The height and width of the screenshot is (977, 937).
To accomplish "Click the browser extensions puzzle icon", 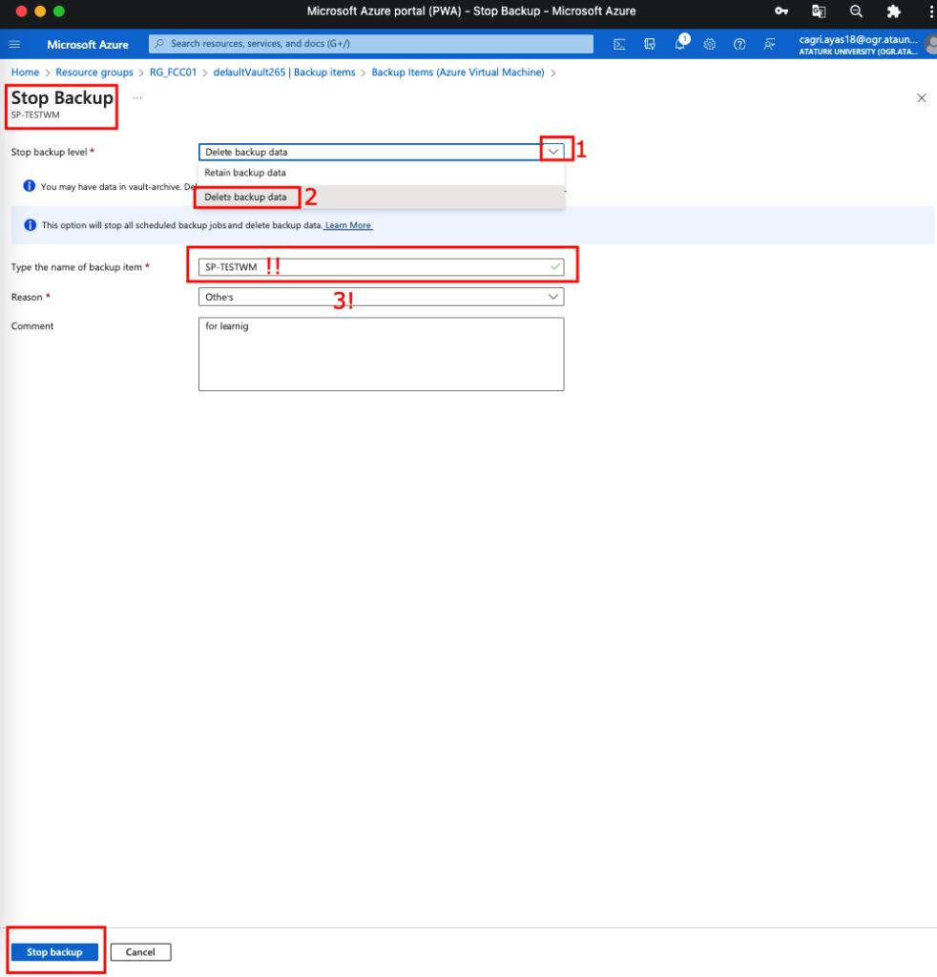I will 893,11.
